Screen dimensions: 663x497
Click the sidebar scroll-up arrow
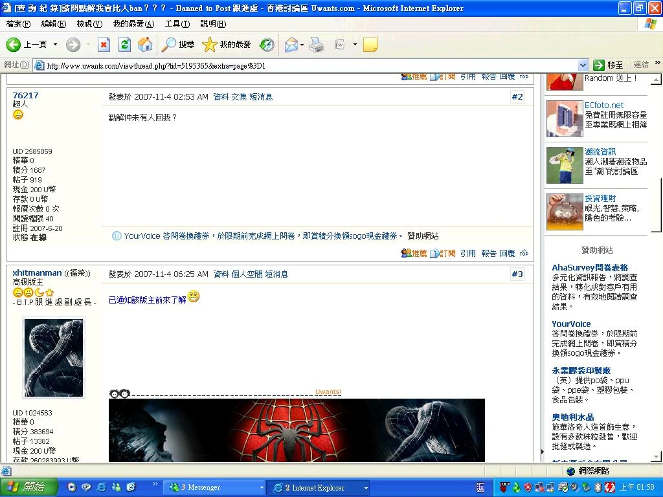coord(656,79)
